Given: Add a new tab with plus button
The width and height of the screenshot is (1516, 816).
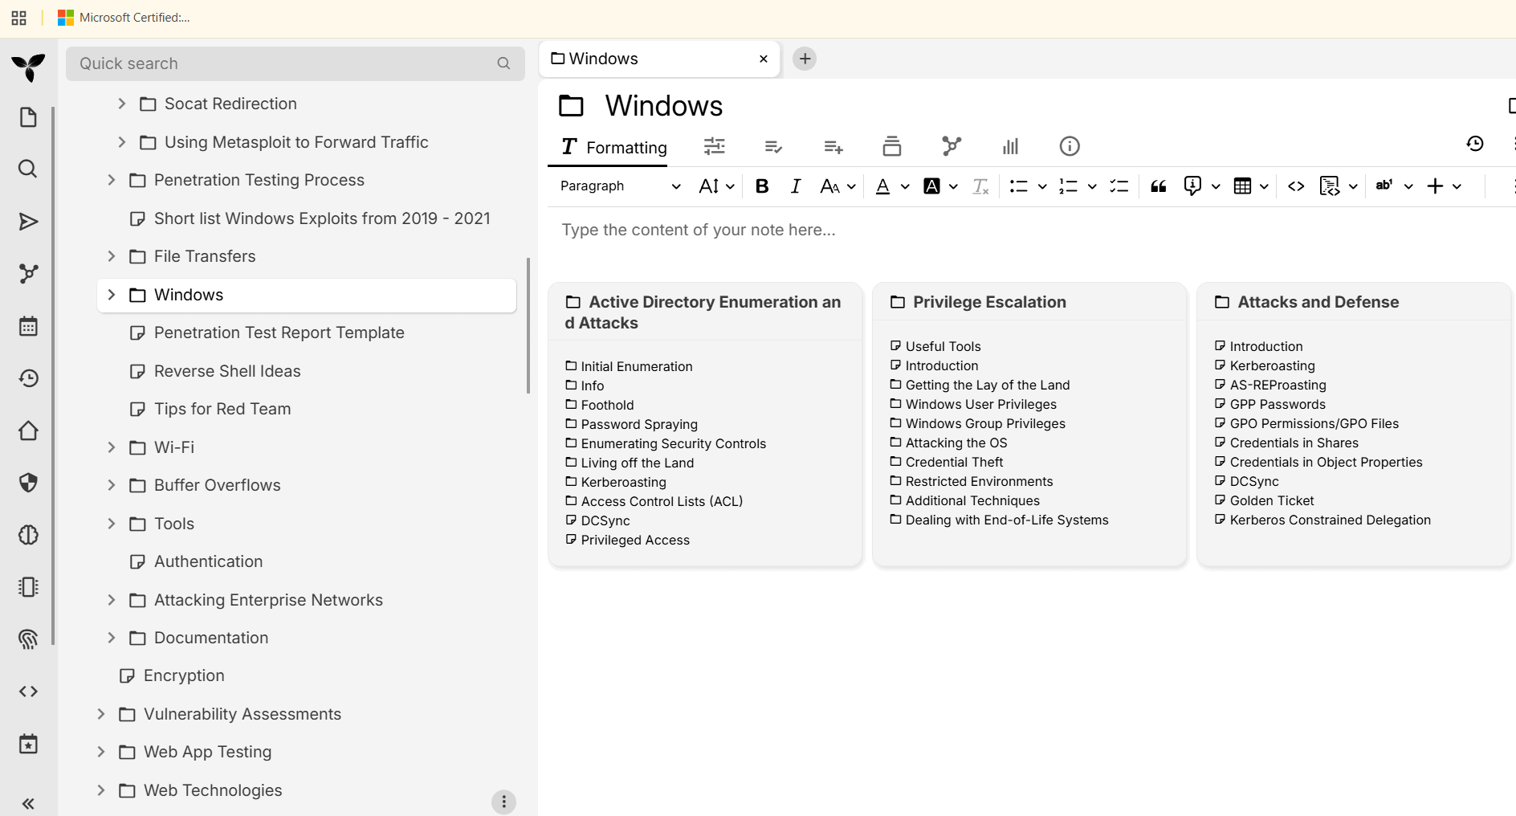Looking at the screenshot, I should pos(805,59).
